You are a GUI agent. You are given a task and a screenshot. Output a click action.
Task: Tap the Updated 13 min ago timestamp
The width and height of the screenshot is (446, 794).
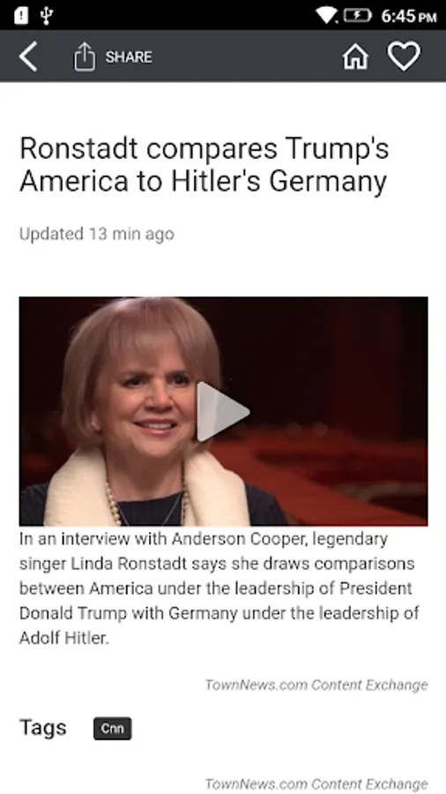click(x=97, y=234)
